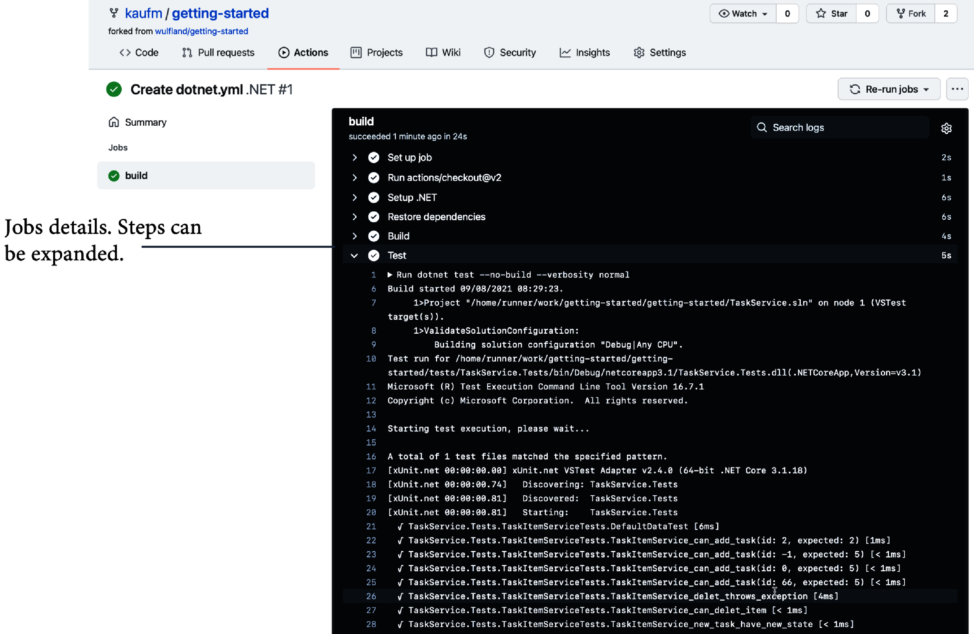Click the TaskItemService_can_delet_item log line
Viewport: 974px width, 634px height.
tap(603, 610)
